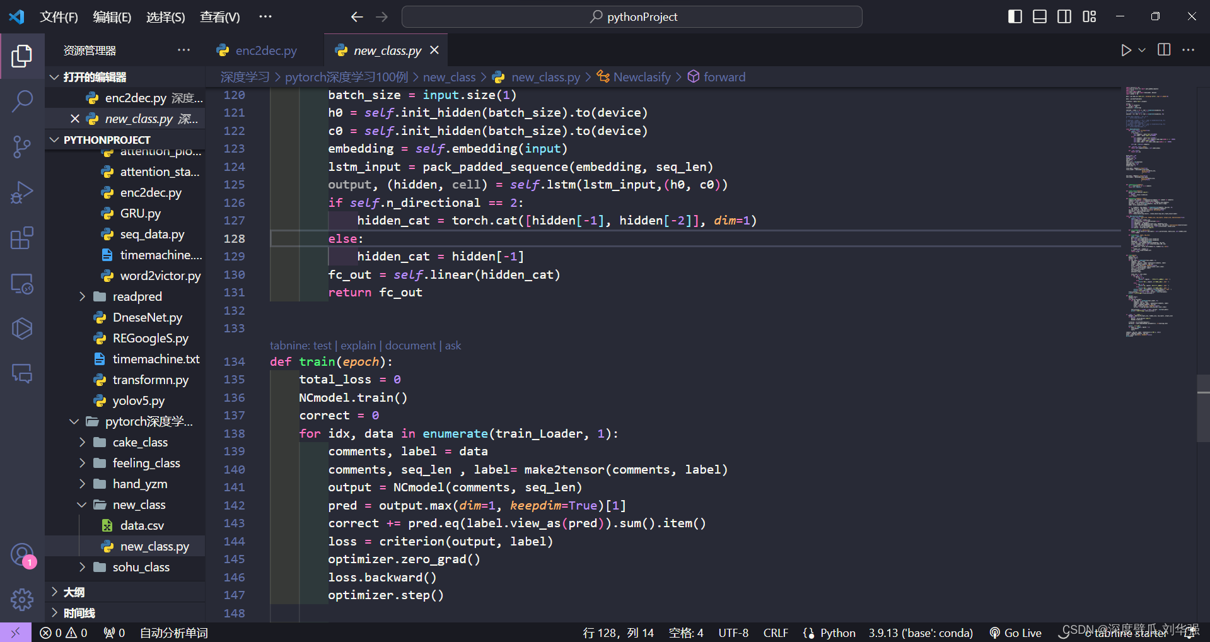This screenshot has height=642, width=1210.
Task: Click the tabnine explain link
Action: (358, 345)
